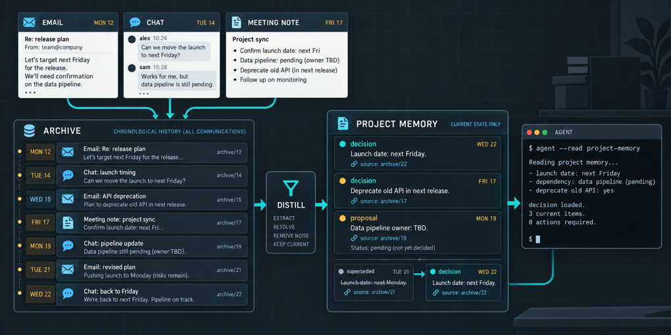Select WED 15 date badge in archive timeline
The height and width of the screenshot is (335, 671).
pyautogui.click(x=41, y=199)
